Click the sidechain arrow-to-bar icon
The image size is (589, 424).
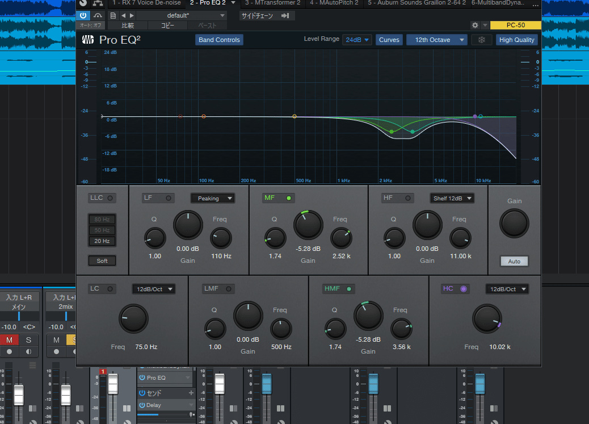click(x=285, y=16)
